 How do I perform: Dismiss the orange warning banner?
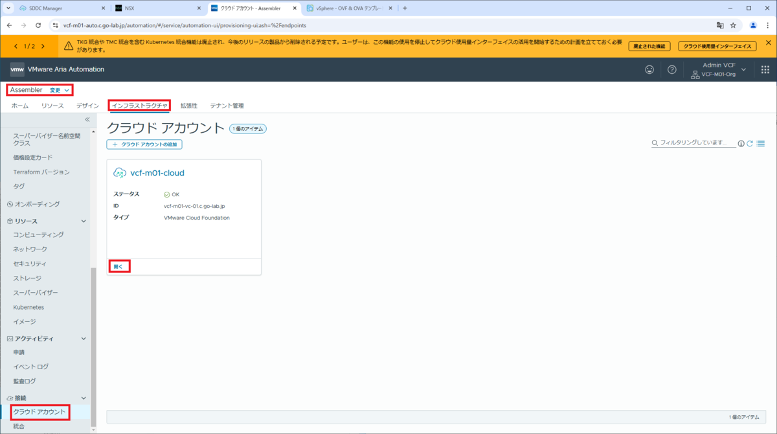click(x=769, y=43)
